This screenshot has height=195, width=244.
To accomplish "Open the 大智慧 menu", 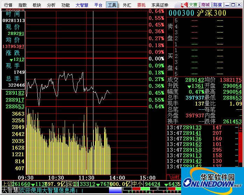I will coord(82,5).
